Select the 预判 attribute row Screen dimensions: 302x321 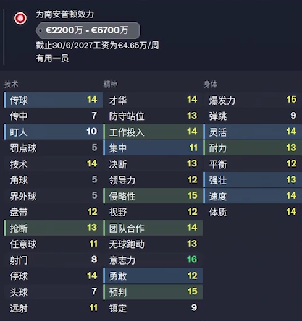pos(153,292)
